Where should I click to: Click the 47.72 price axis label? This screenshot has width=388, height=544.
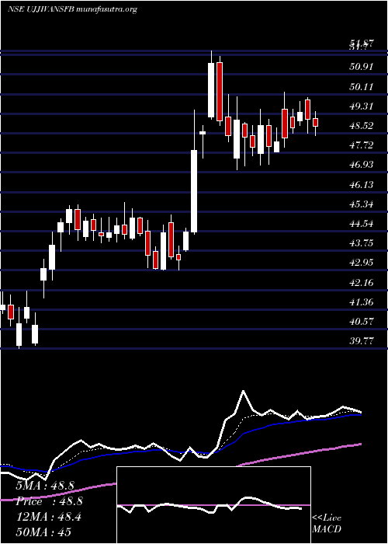362,145
